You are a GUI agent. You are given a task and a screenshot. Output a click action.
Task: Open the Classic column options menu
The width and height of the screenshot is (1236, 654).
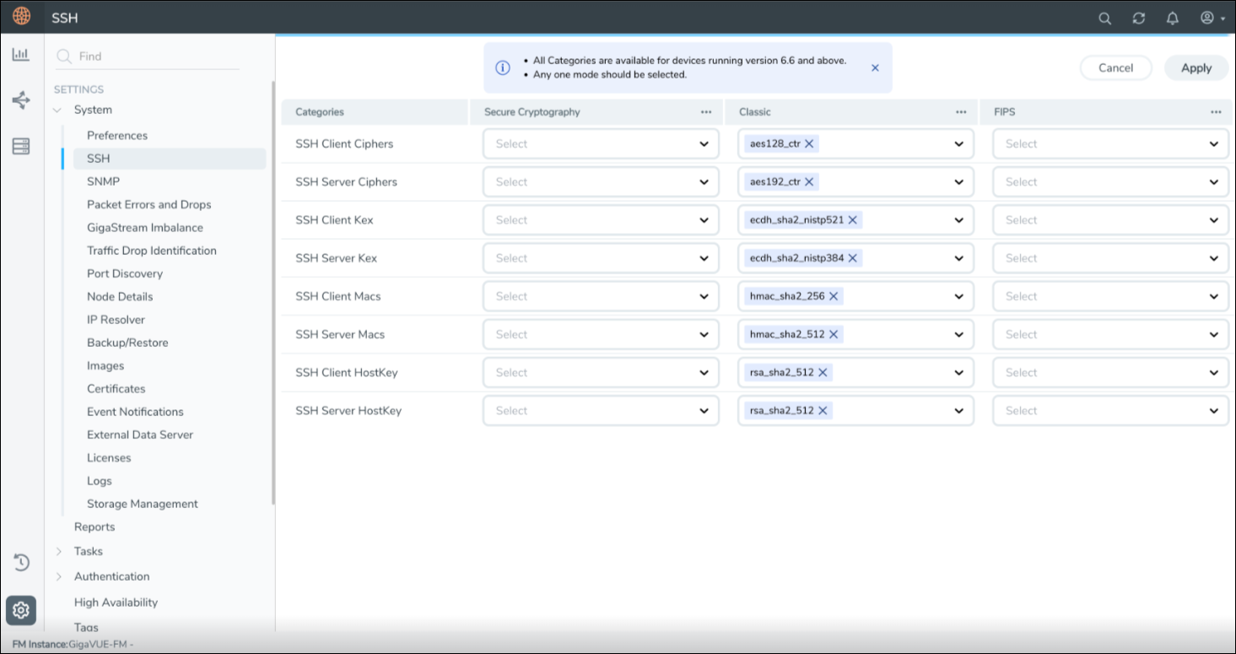point(960,112)
